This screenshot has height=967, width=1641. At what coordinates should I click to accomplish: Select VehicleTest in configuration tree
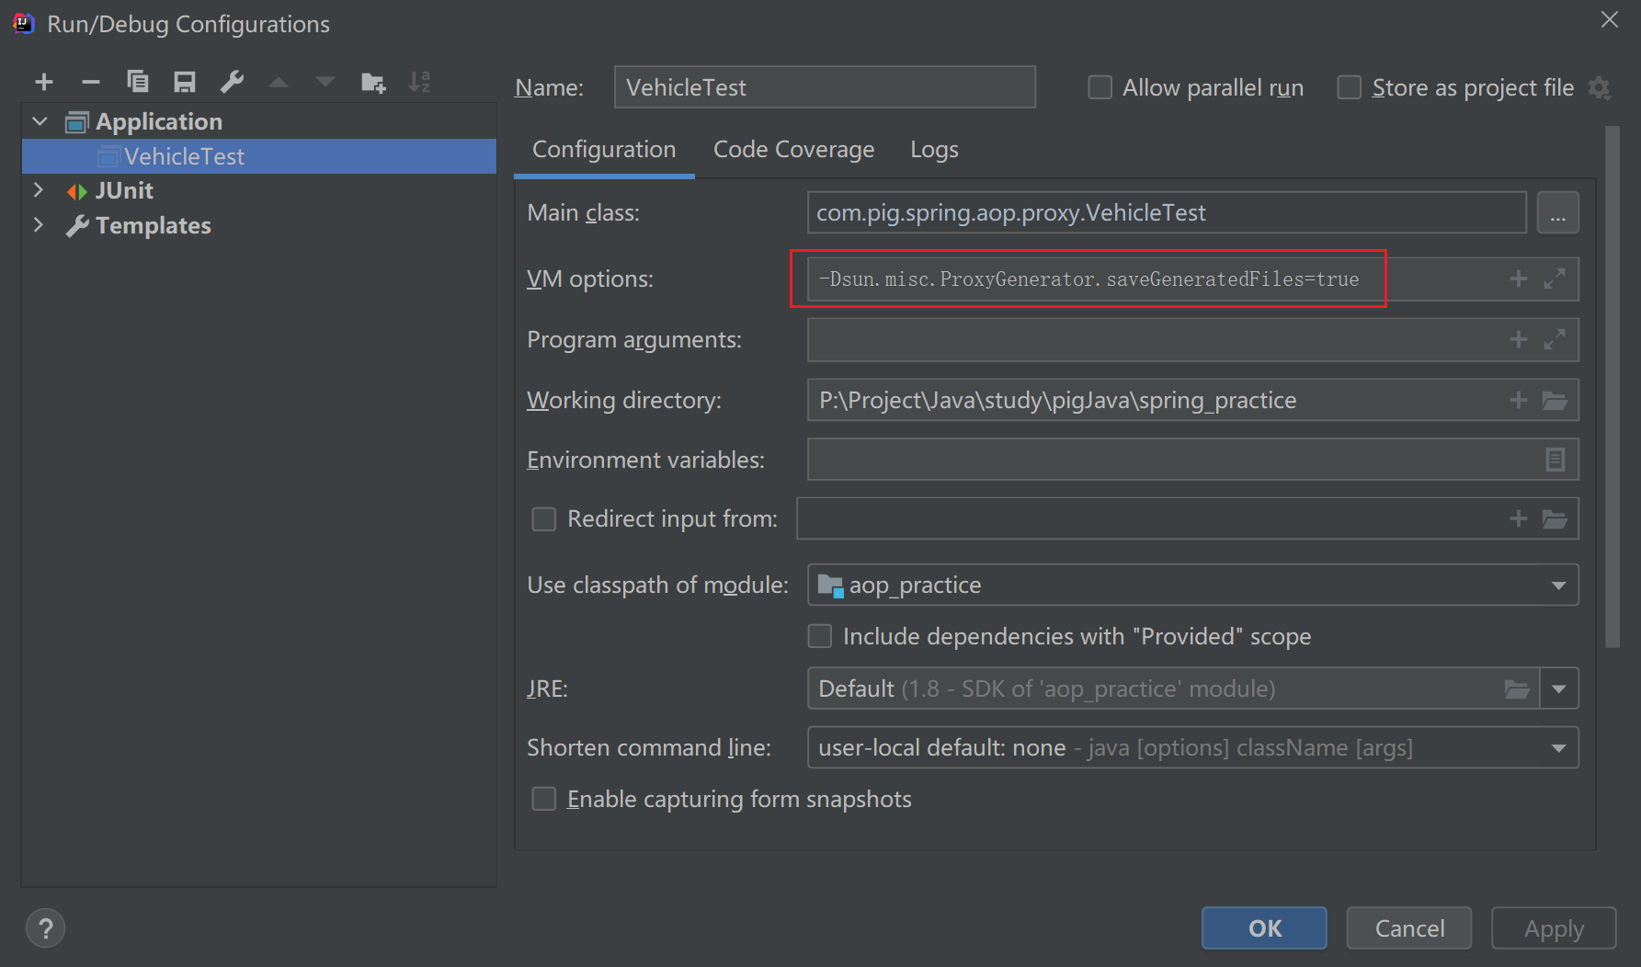tap(259, 156)
